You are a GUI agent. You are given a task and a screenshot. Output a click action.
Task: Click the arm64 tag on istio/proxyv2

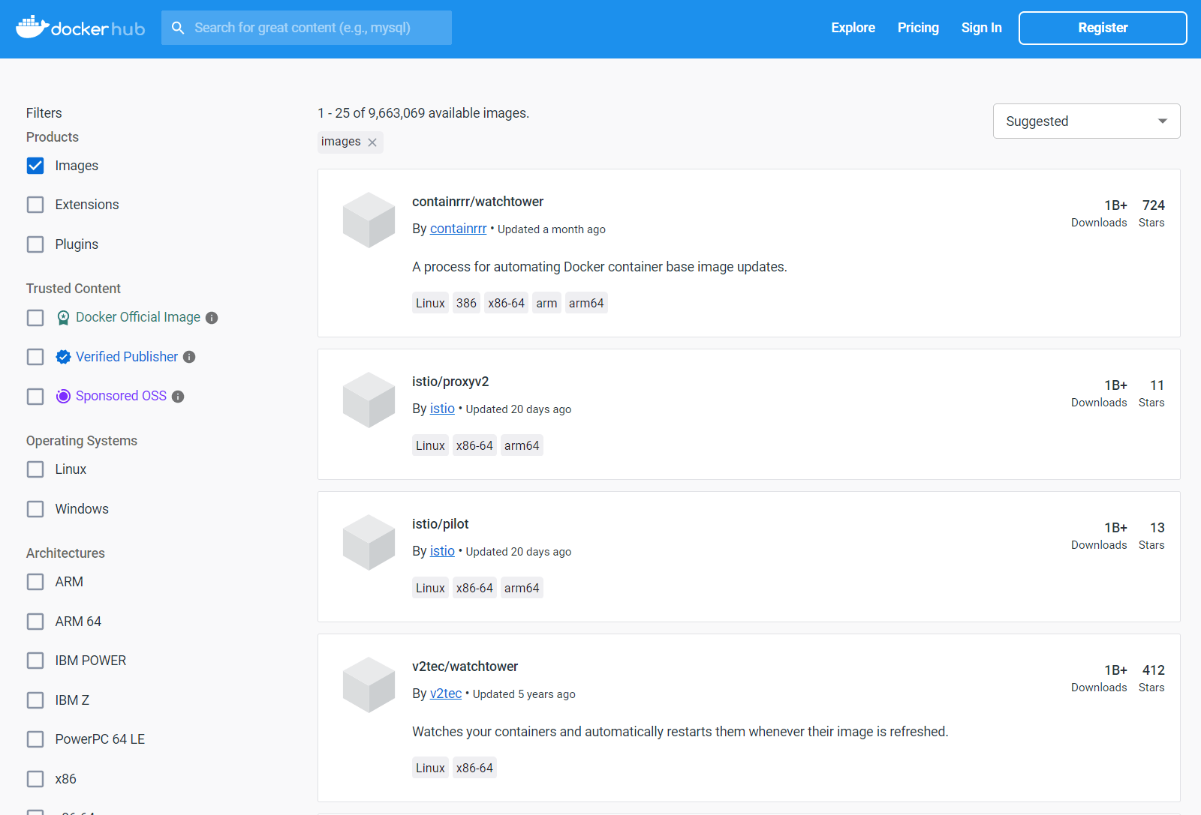522,445
